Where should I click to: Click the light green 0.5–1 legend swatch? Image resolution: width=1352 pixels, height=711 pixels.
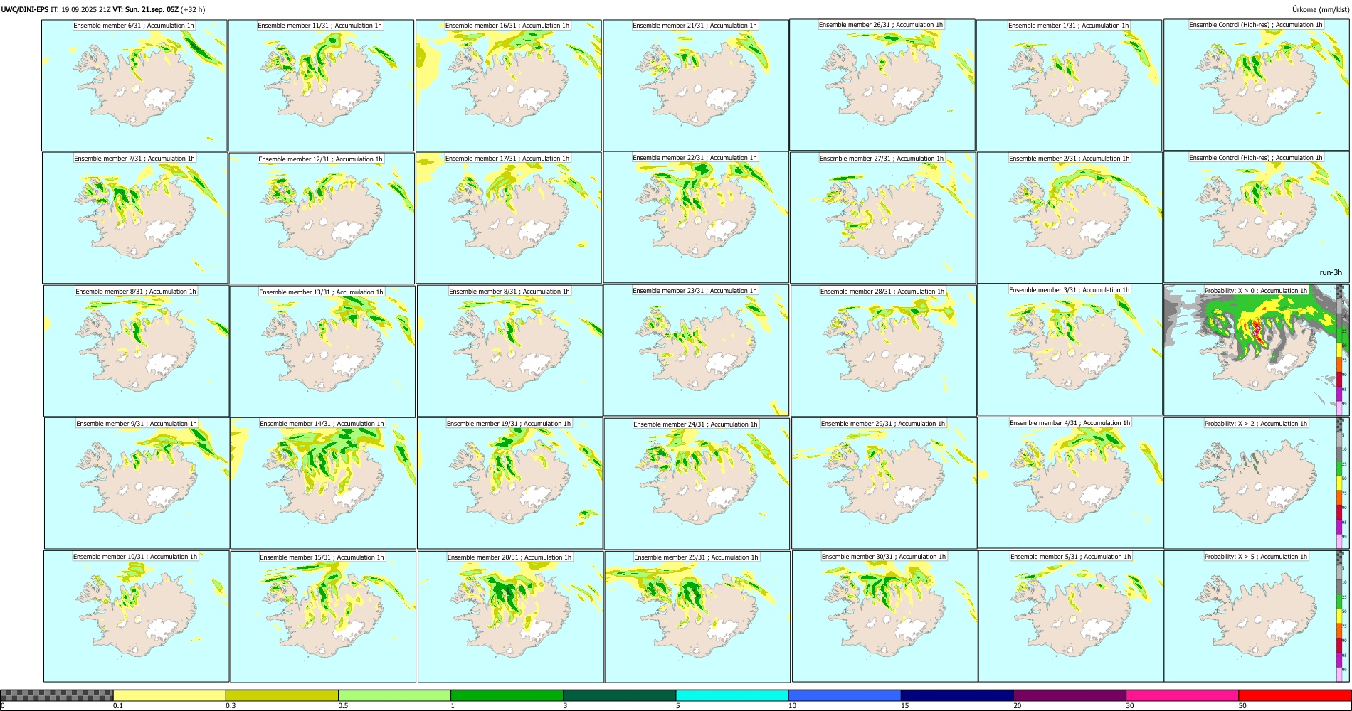394,695
